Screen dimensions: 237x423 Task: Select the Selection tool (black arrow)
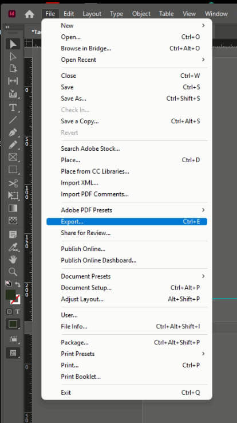coord(13,44)
